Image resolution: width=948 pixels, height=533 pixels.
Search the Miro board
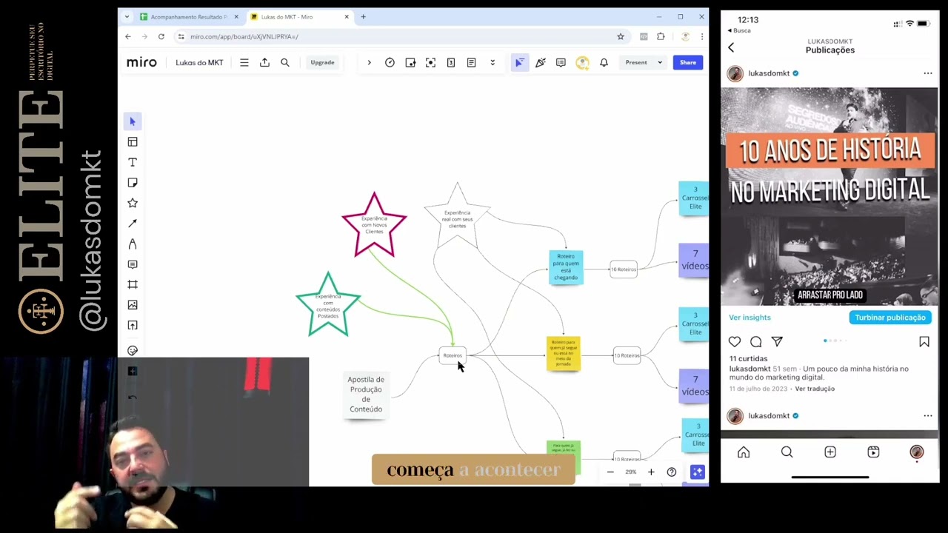pos(285,63)
